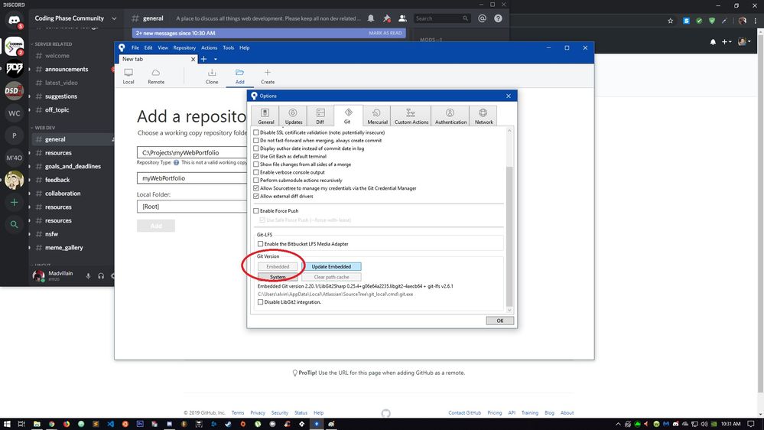Viewport: 764px width, 430px height.
Task: Collapse the WEB DEV category
Action: [44, 128]
